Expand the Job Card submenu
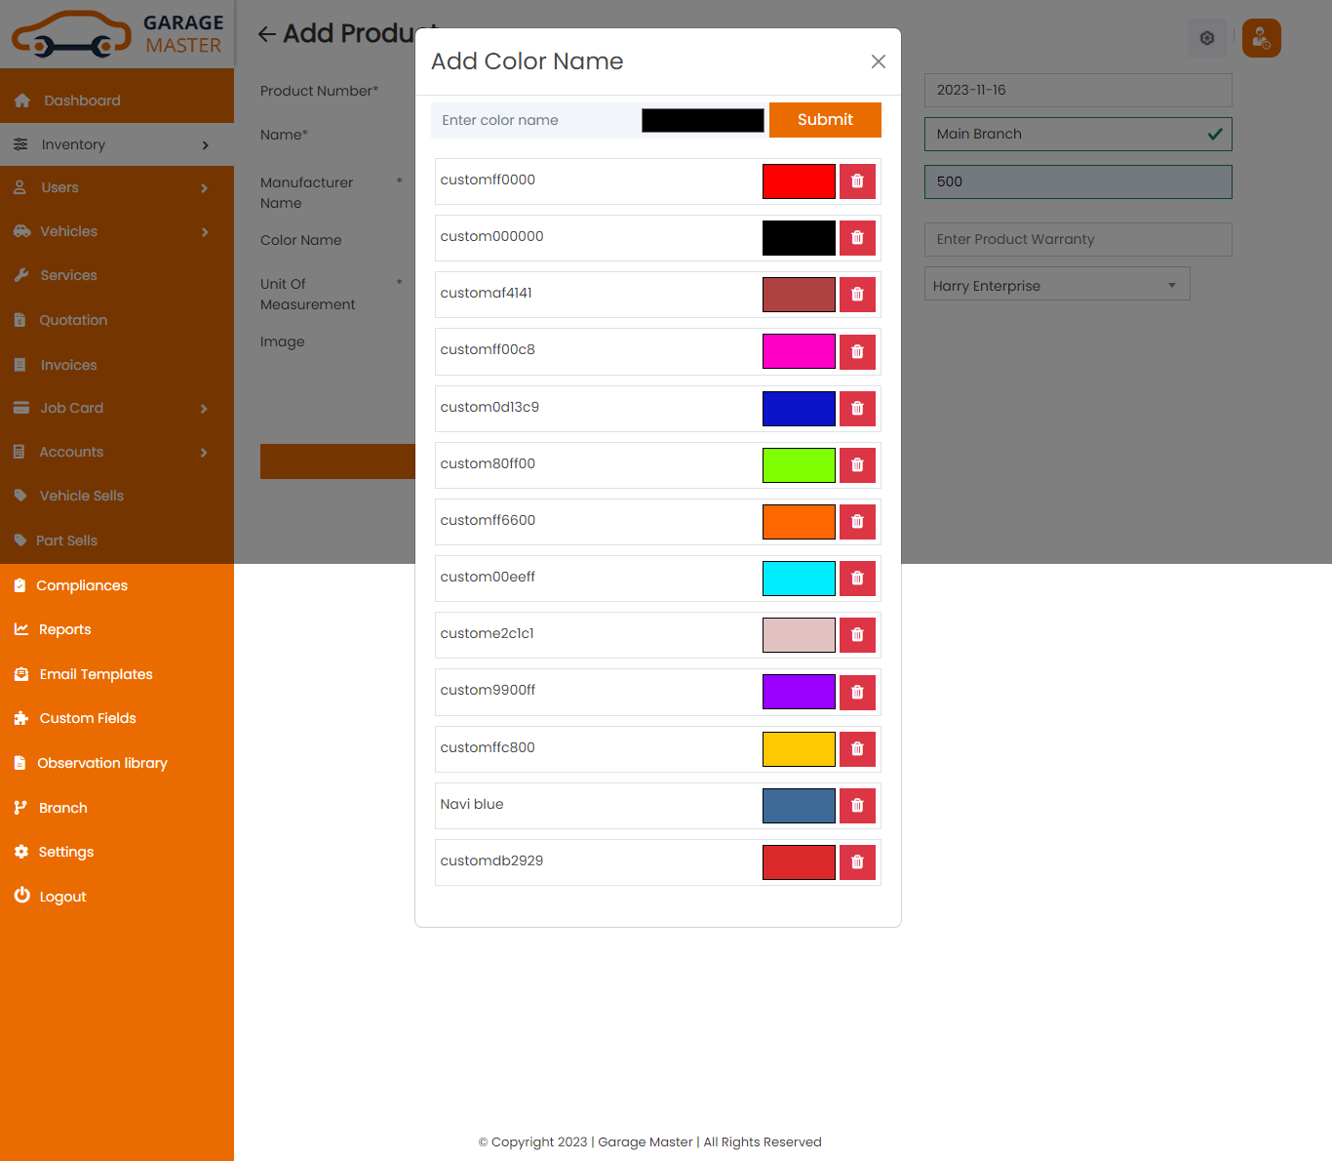 [117, 408]
